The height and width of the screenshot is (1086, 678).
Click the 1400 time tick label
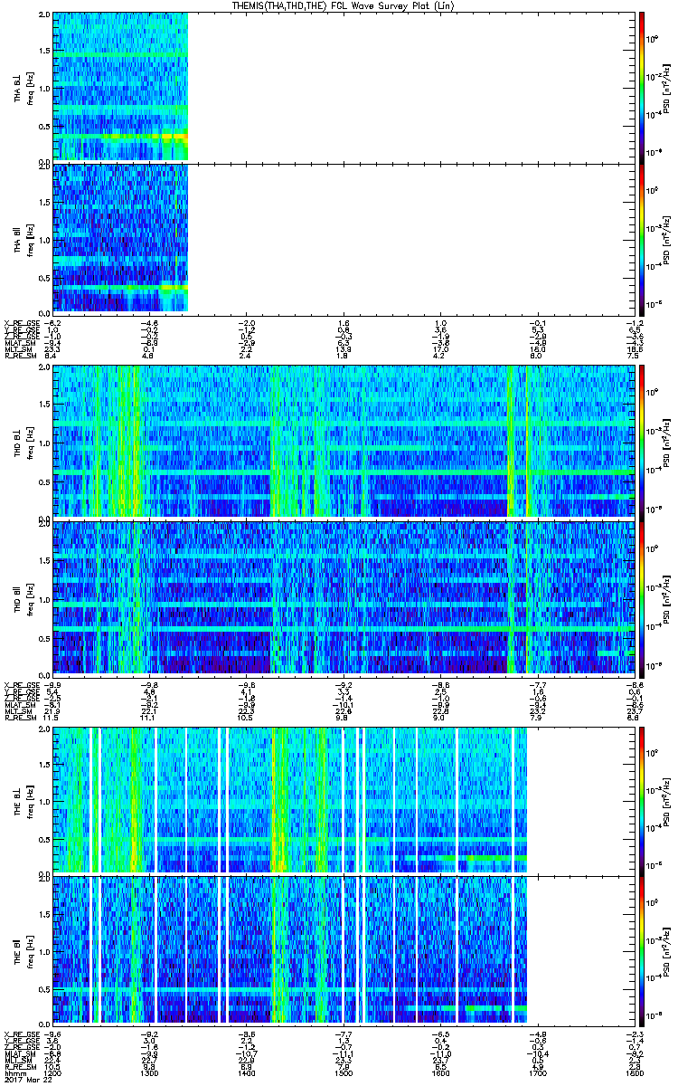coord(247,1072)
